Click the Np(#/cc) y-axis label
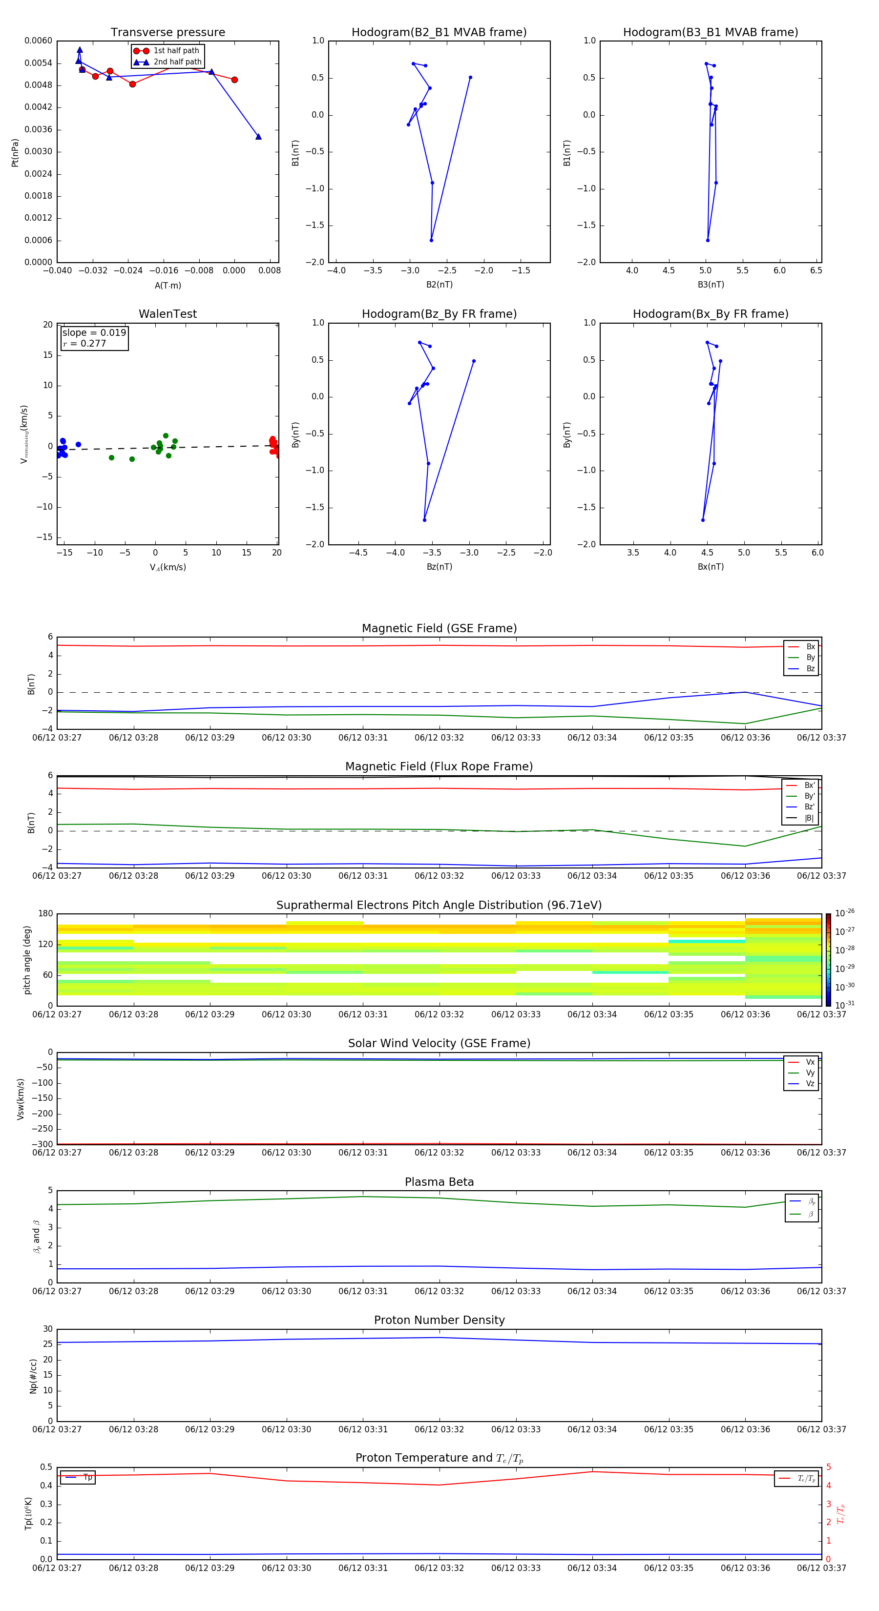This screenshot has height=1611, width=879. pyautogui.click(x=33, y=1375)
